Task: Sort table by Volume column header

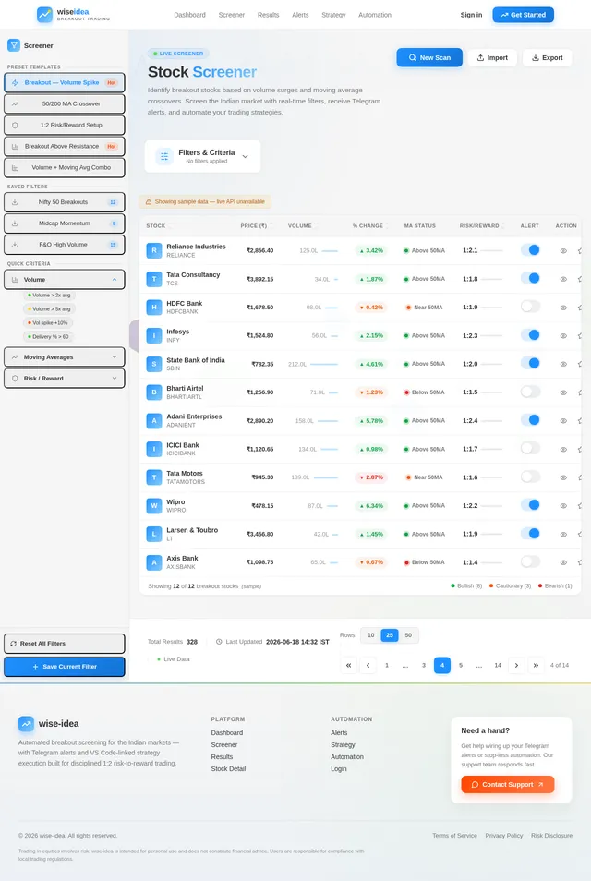Action: point(303,226)
